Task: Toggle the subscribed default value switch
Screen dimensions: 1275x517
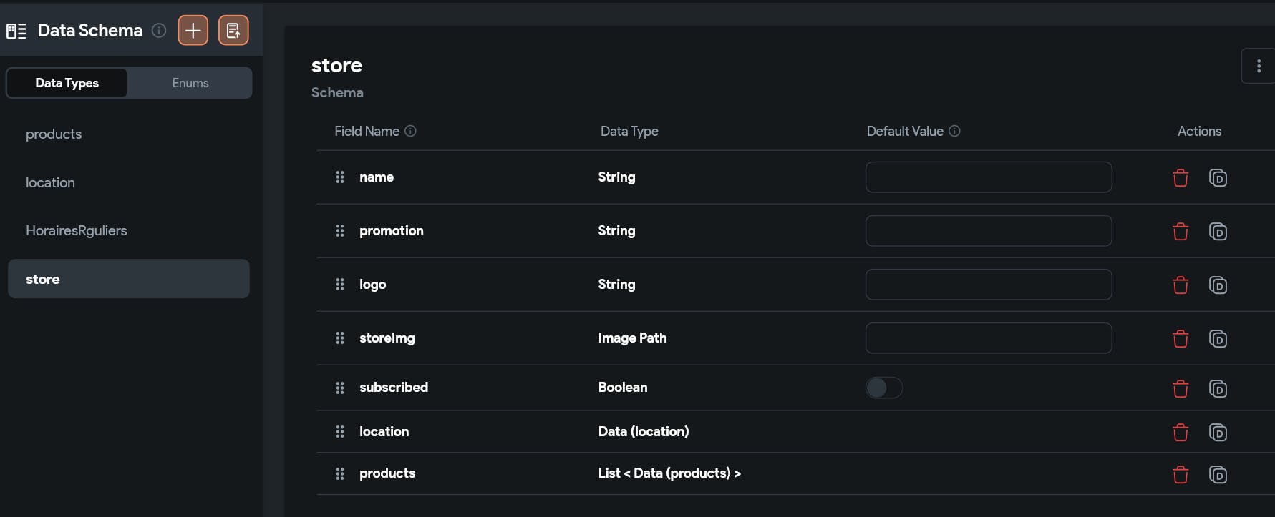Action: (884, 388)
